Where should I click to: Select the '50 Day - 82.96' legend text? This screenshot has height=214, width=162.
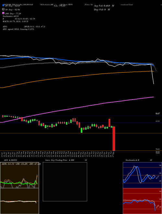[x=13, y=9]
